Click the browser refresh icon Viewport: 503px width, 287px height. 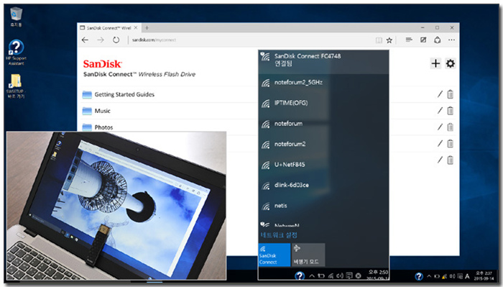point(116,40)
